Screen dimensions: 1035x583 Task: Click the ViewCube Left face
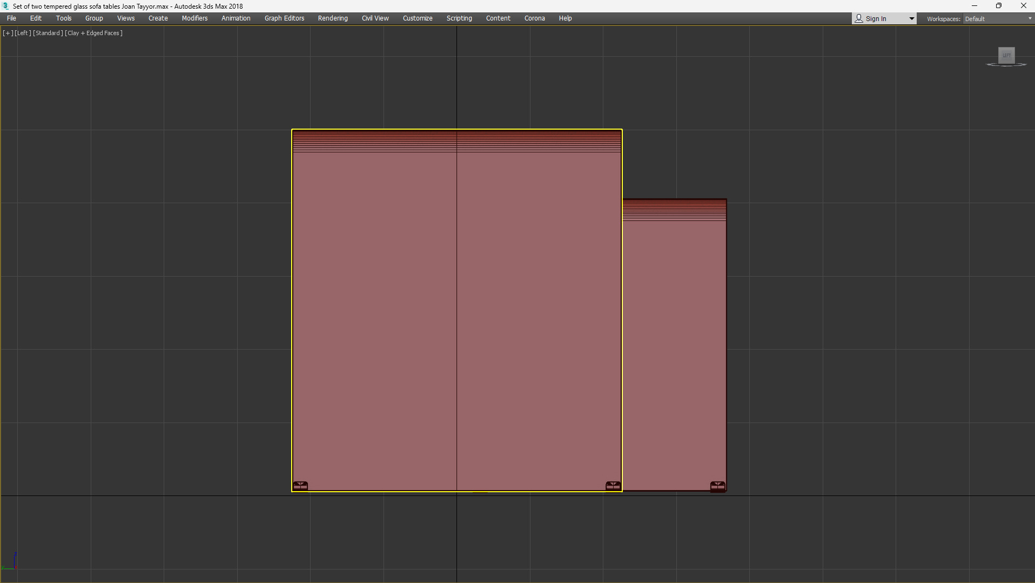coord(1006,55)
